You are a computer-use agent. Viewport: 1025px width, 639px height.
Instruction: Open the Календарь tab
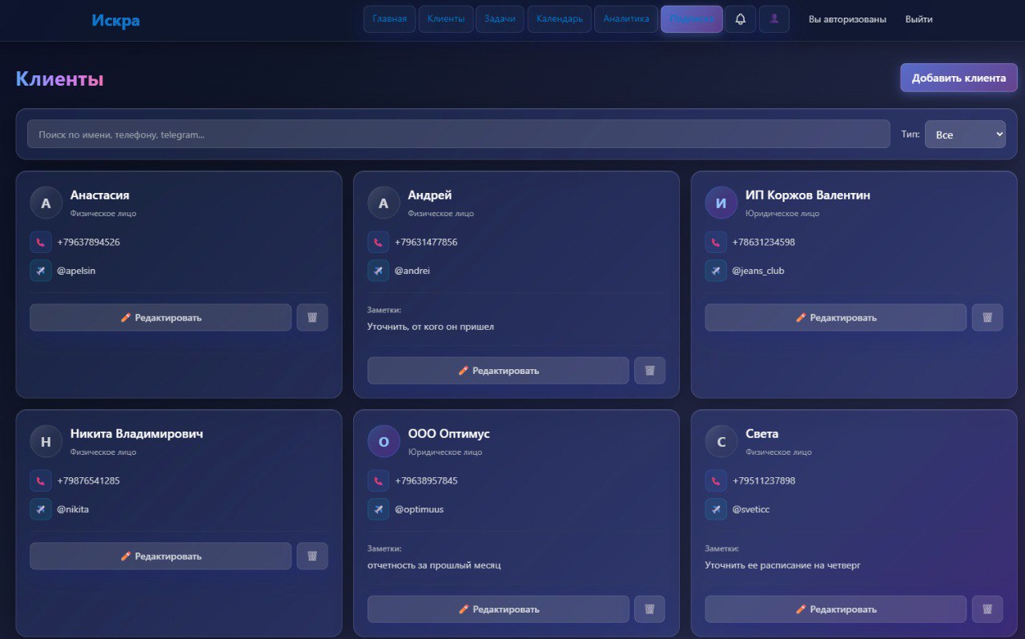click(559, 19)
